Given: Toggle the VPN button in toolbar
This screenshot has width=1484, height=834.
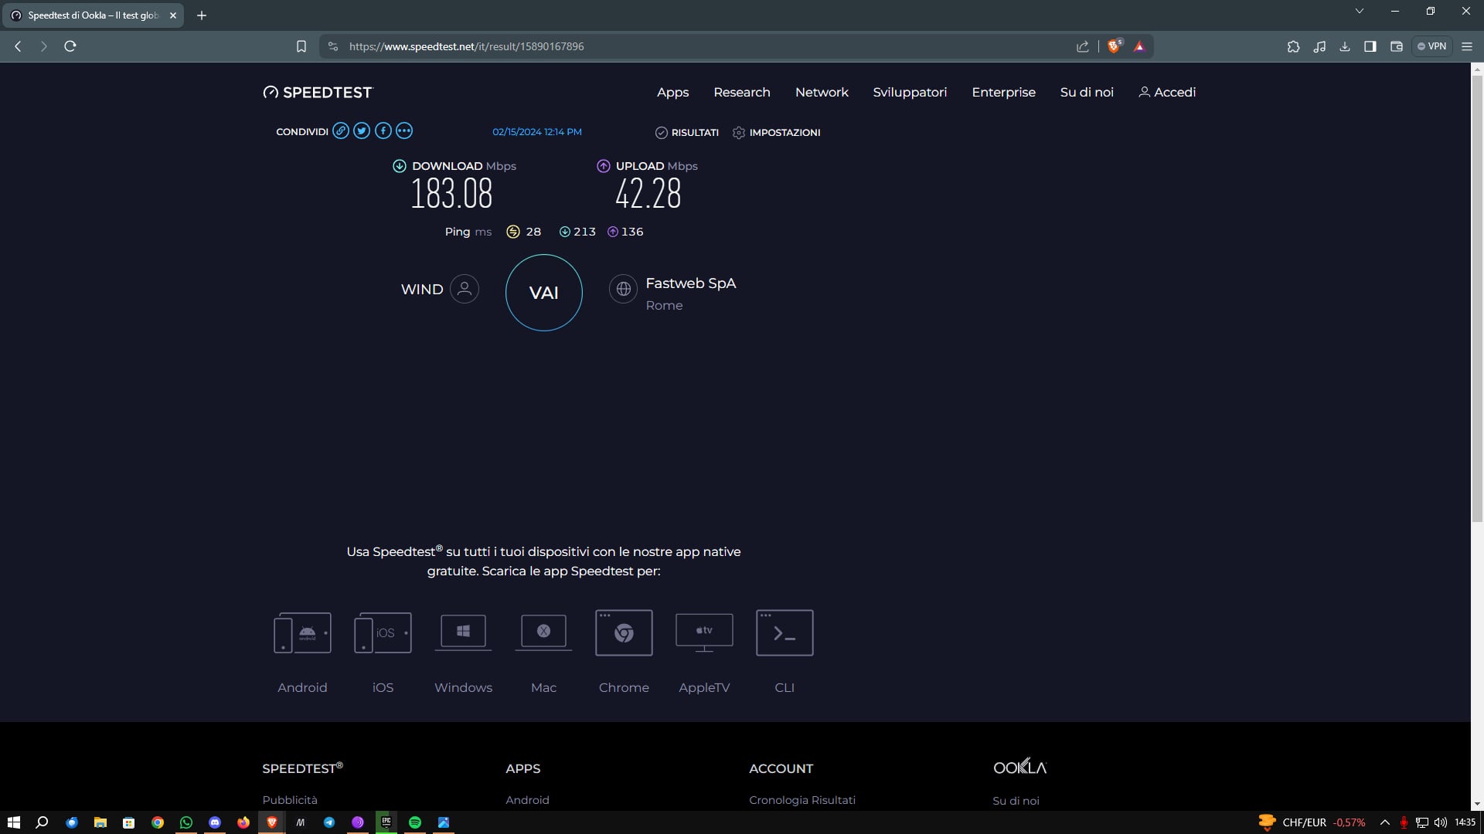Looking at the screenshot, I should pyautogui.click(x=1431, y=46).
